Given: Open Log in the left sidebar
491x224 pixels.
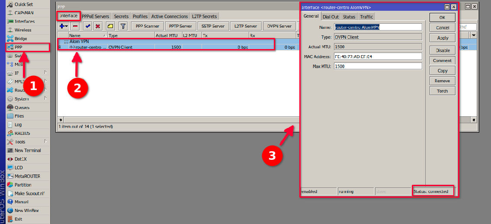Looking at the screenshot, I should point(18,124).
